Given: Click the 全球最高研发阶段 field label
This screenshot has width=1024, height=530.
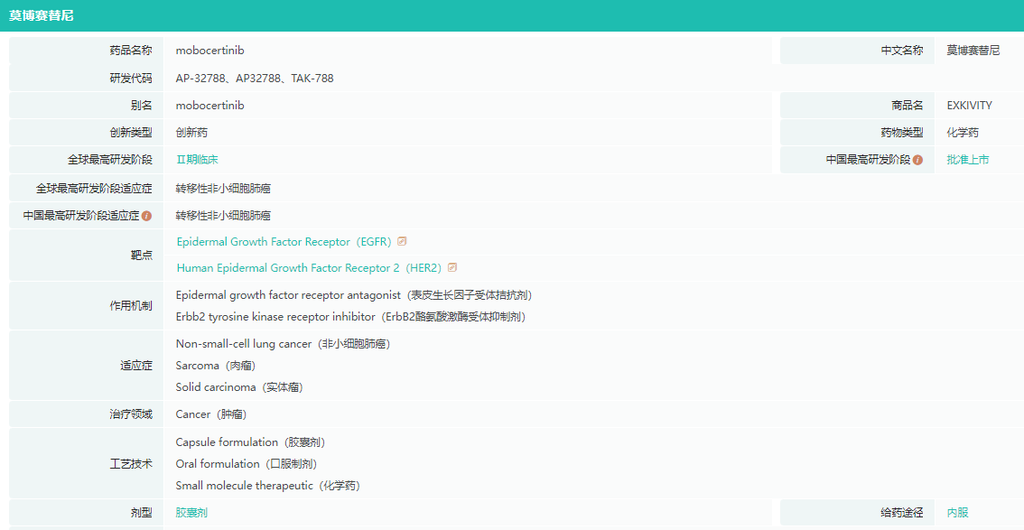Looking at the screenshot, I should (110, 160).
